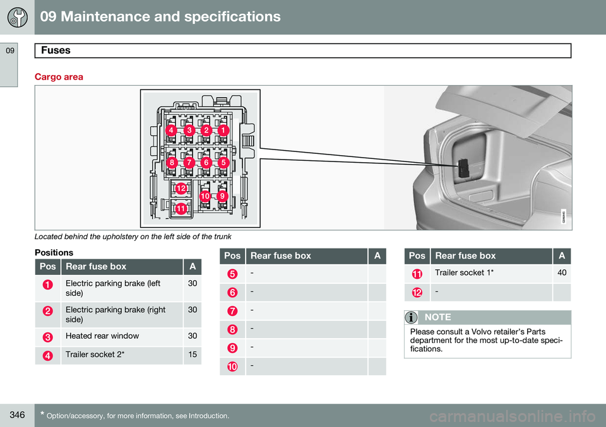This screenshot has height=427, width=606.
Task: Click the wrench maintenance icon in header
Action: pyautogui.click(x=18, y=18)
